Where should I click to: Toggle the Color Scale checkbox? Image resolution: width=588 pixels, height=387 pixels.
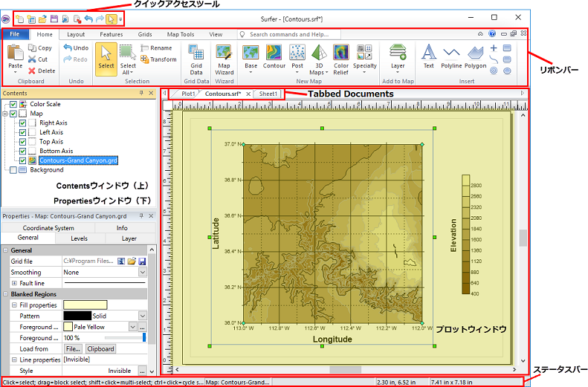(x=13, y=105)
